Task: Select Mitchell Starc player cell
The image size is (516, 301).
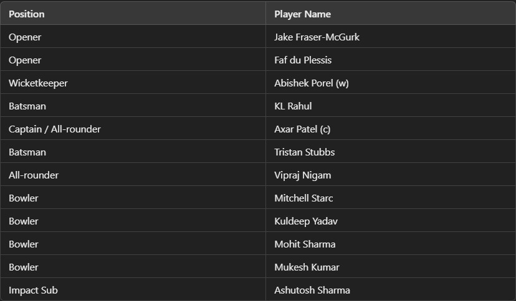Action: pos(303,198)
